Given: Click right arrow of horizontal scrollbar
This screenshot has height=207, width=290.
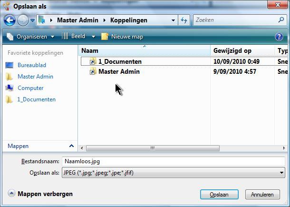Looking at the screenshot, I should tap(284, 148).
